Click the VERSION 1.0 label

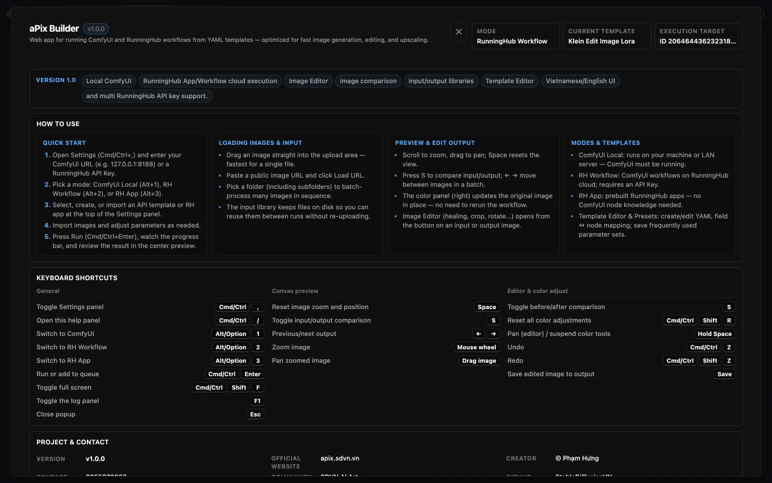(56, 80)
